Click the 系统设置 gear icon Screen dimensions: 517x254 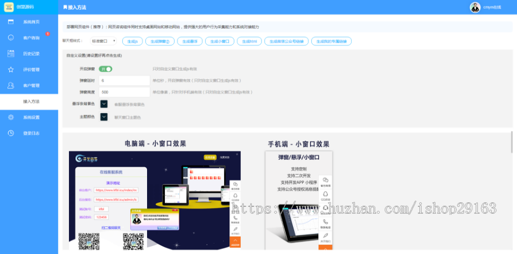pos(11,117)
